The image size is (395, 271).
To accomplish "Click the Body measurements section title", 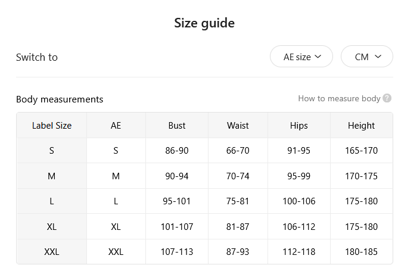I will pos(60,99).
